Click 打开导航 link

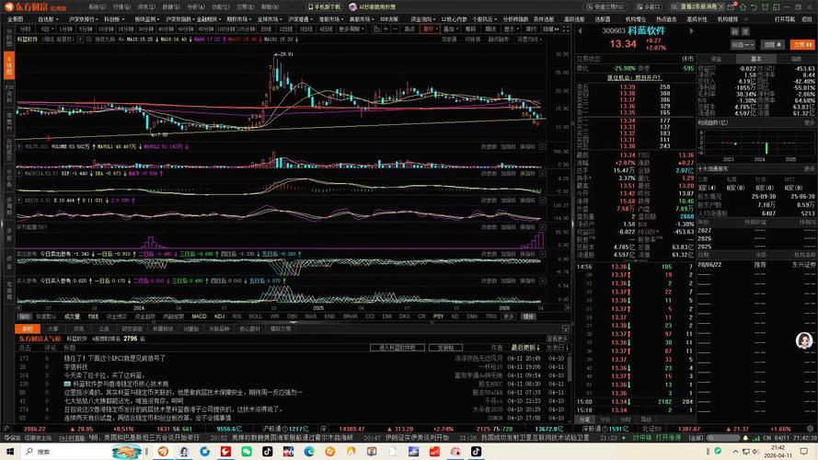click(x=785, y=19)
